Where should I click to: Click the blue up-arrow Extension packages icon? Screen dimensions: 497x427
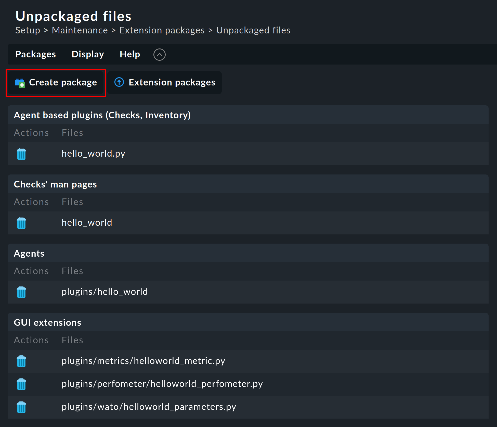coord(119,82)
